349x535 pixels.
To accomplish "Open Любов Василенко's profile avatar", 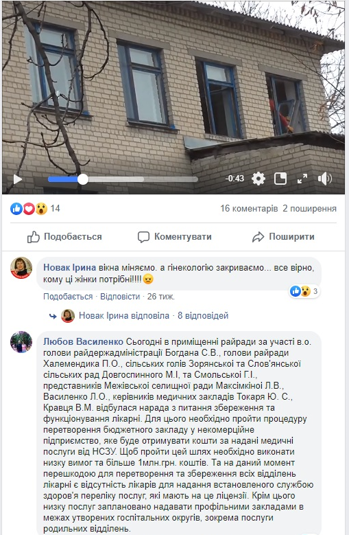I will pos(21,342).
